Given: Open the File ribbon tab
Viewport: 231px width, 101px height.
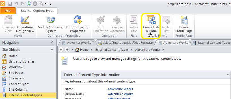Looking at the screenshot, I should [x=8, y=11].
